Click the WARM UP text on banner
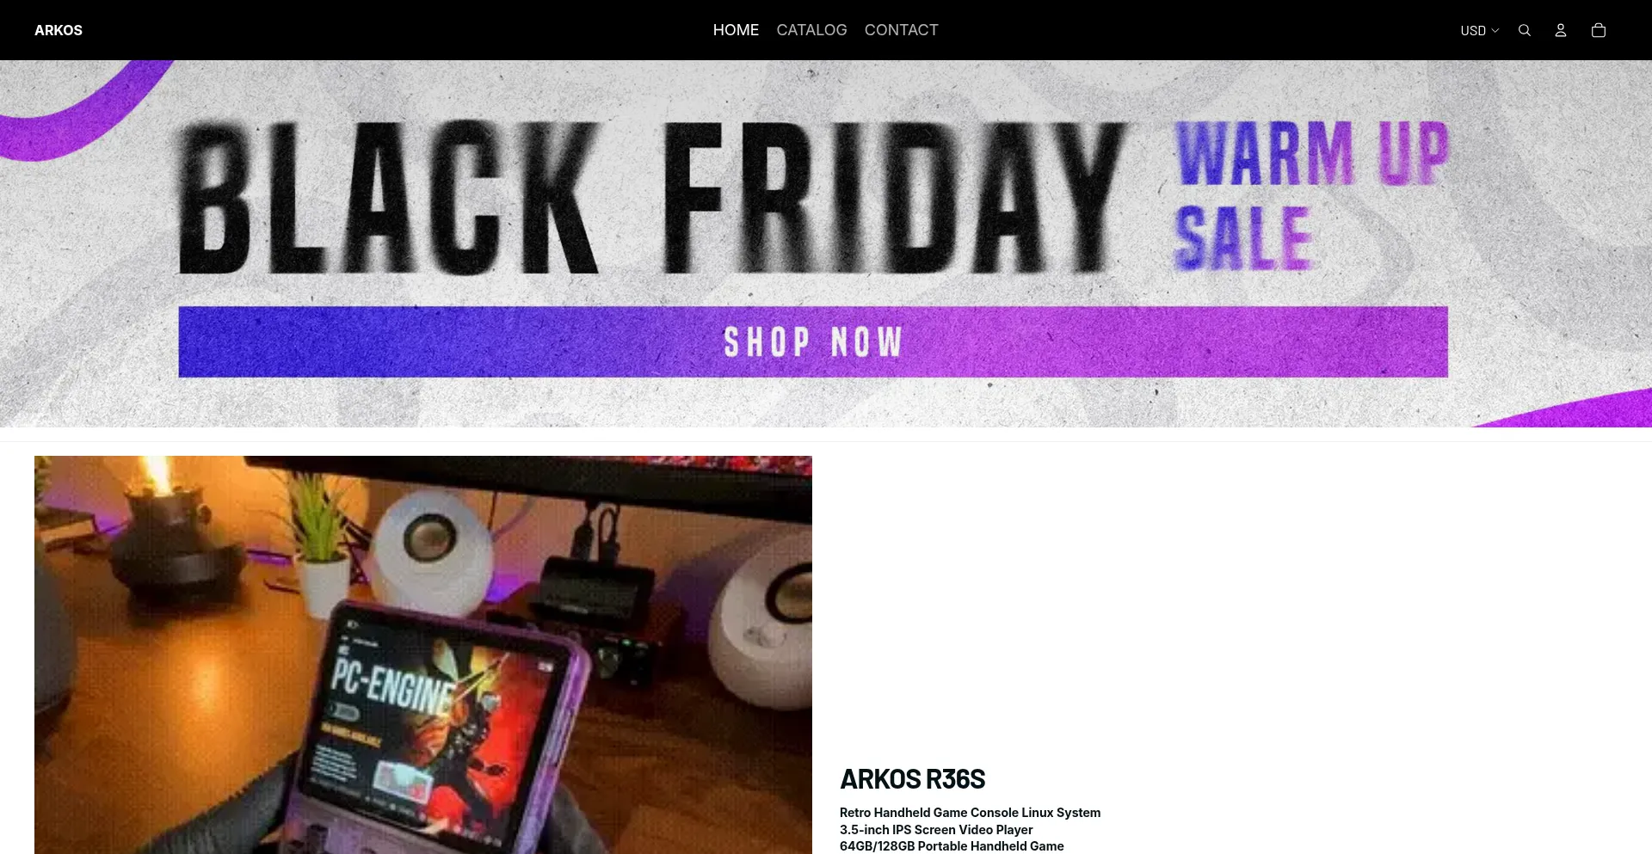 pos(1312,153)
